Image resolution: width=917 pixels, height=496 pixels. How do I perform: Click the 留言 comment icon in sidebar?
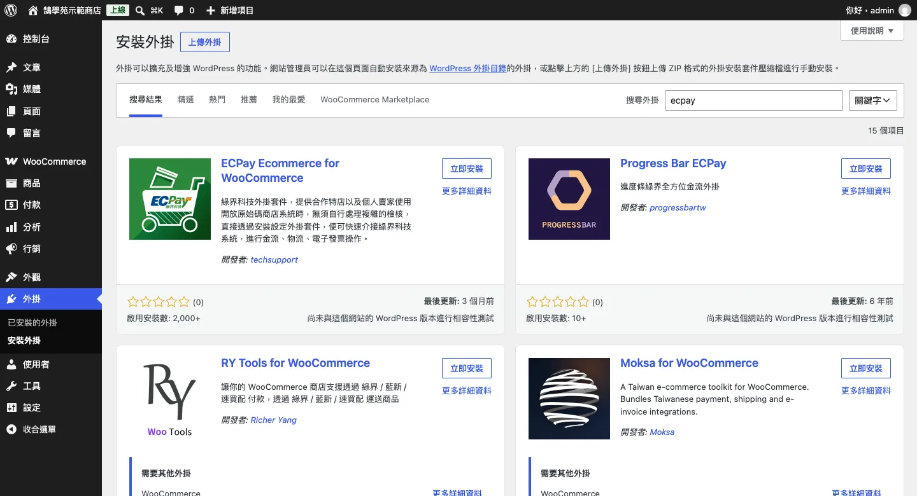[x=11, y=133]
